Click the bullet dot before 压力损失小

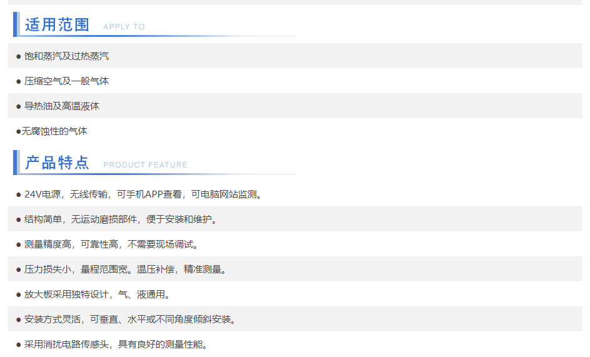tap(19, 270)
